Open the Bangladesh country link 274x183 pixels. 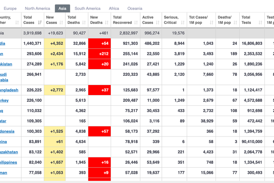click(x=9, y=90)
